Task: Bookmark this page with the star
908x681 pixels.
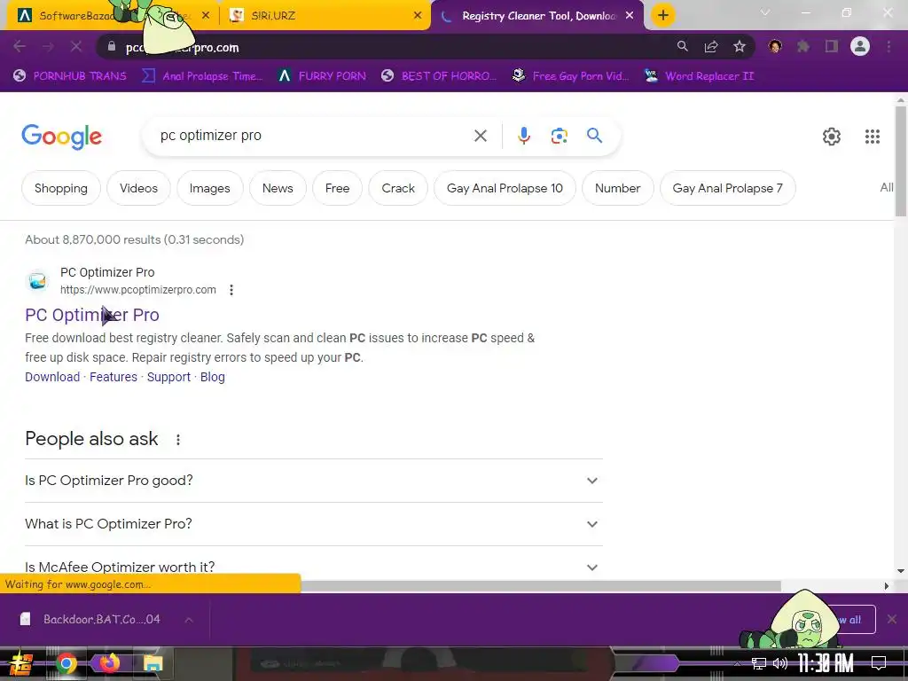Action: point(740,47)
